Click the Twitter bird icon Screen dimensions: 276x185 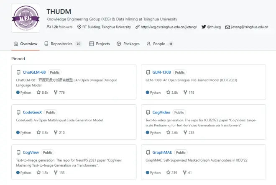204,27
